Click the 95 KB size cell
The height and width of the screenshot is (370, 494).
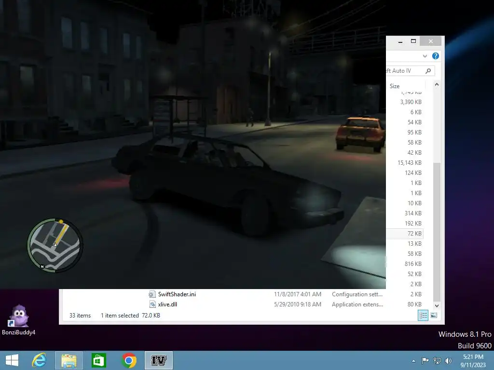point(414,132)
